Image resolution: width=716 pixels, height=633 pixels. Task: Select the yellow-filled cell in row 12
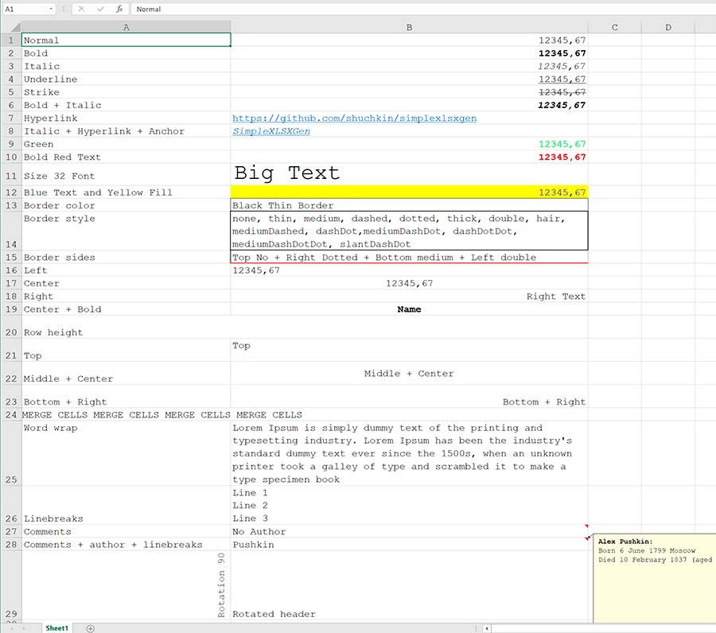(x=409, y=192)
